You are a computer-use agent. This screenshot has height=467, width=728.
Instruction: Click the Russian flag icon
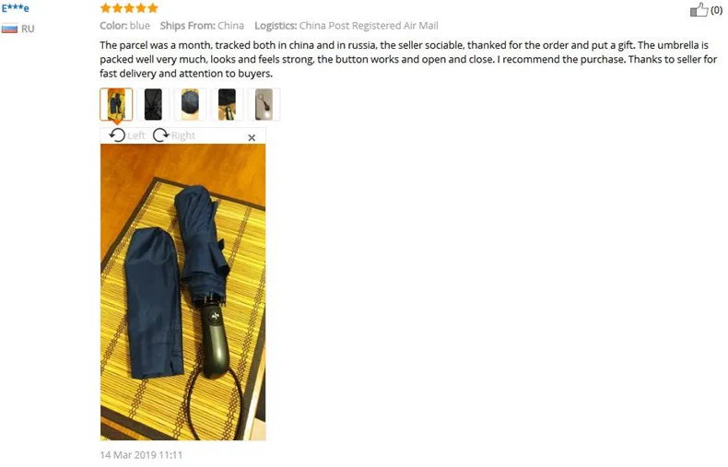9,29
